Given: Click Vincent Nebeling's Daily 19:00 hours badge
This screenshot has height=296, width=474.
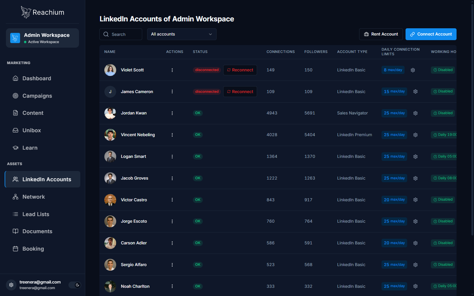Looking at the screenshot, I should click(444, 135).
